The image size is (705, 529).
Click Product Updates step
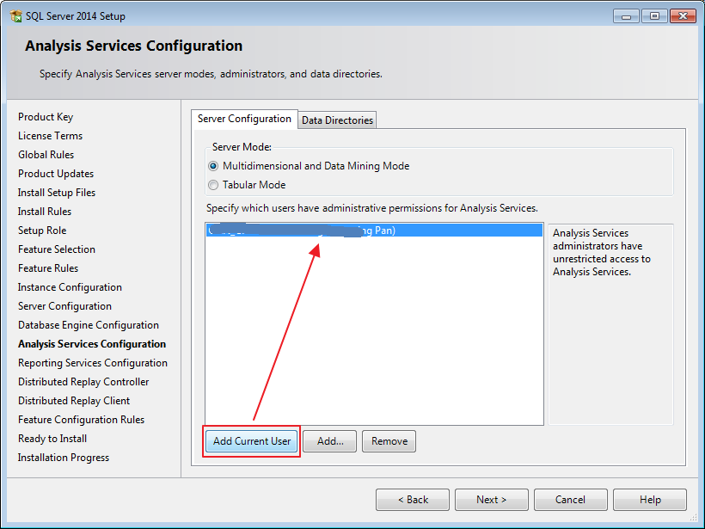56,174
